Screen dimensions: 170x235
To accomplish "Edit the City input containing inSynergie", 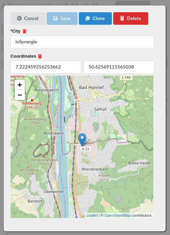I will tap(82, 42).
